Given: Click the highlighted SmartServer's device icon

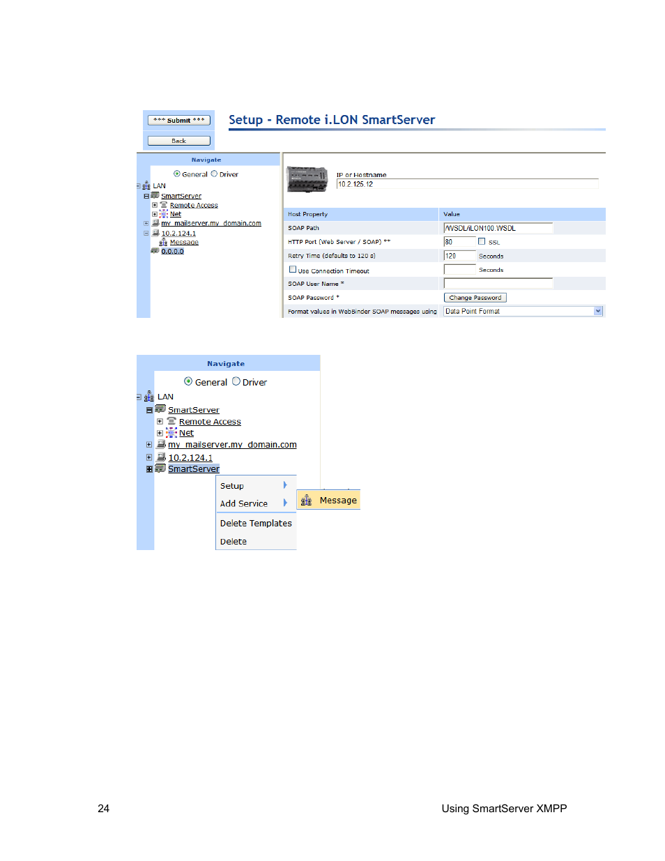Looking at the screenshot, I should 160,468.
